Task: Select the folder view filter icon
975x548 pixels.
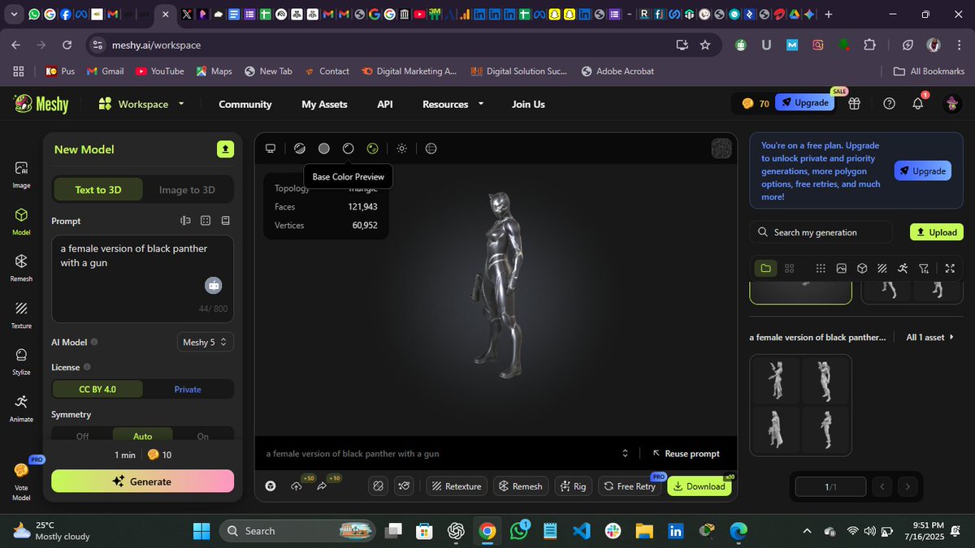Action: click(x=765, y=268)
